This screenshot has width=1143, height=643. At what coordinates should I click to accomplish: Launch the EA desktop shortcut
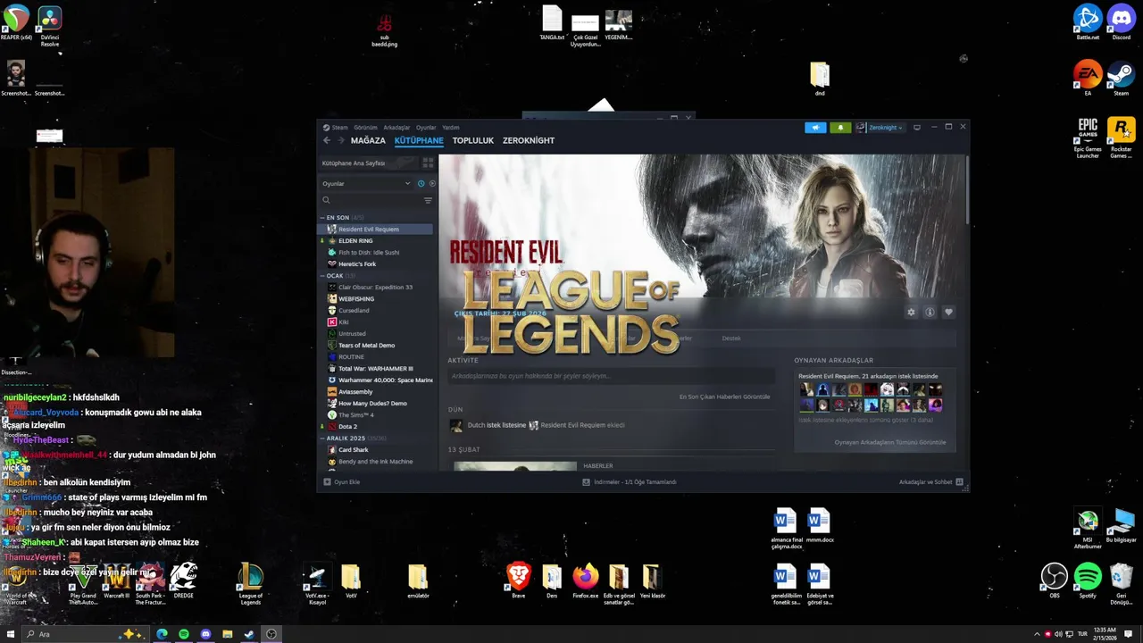(x=1088, y=78)
